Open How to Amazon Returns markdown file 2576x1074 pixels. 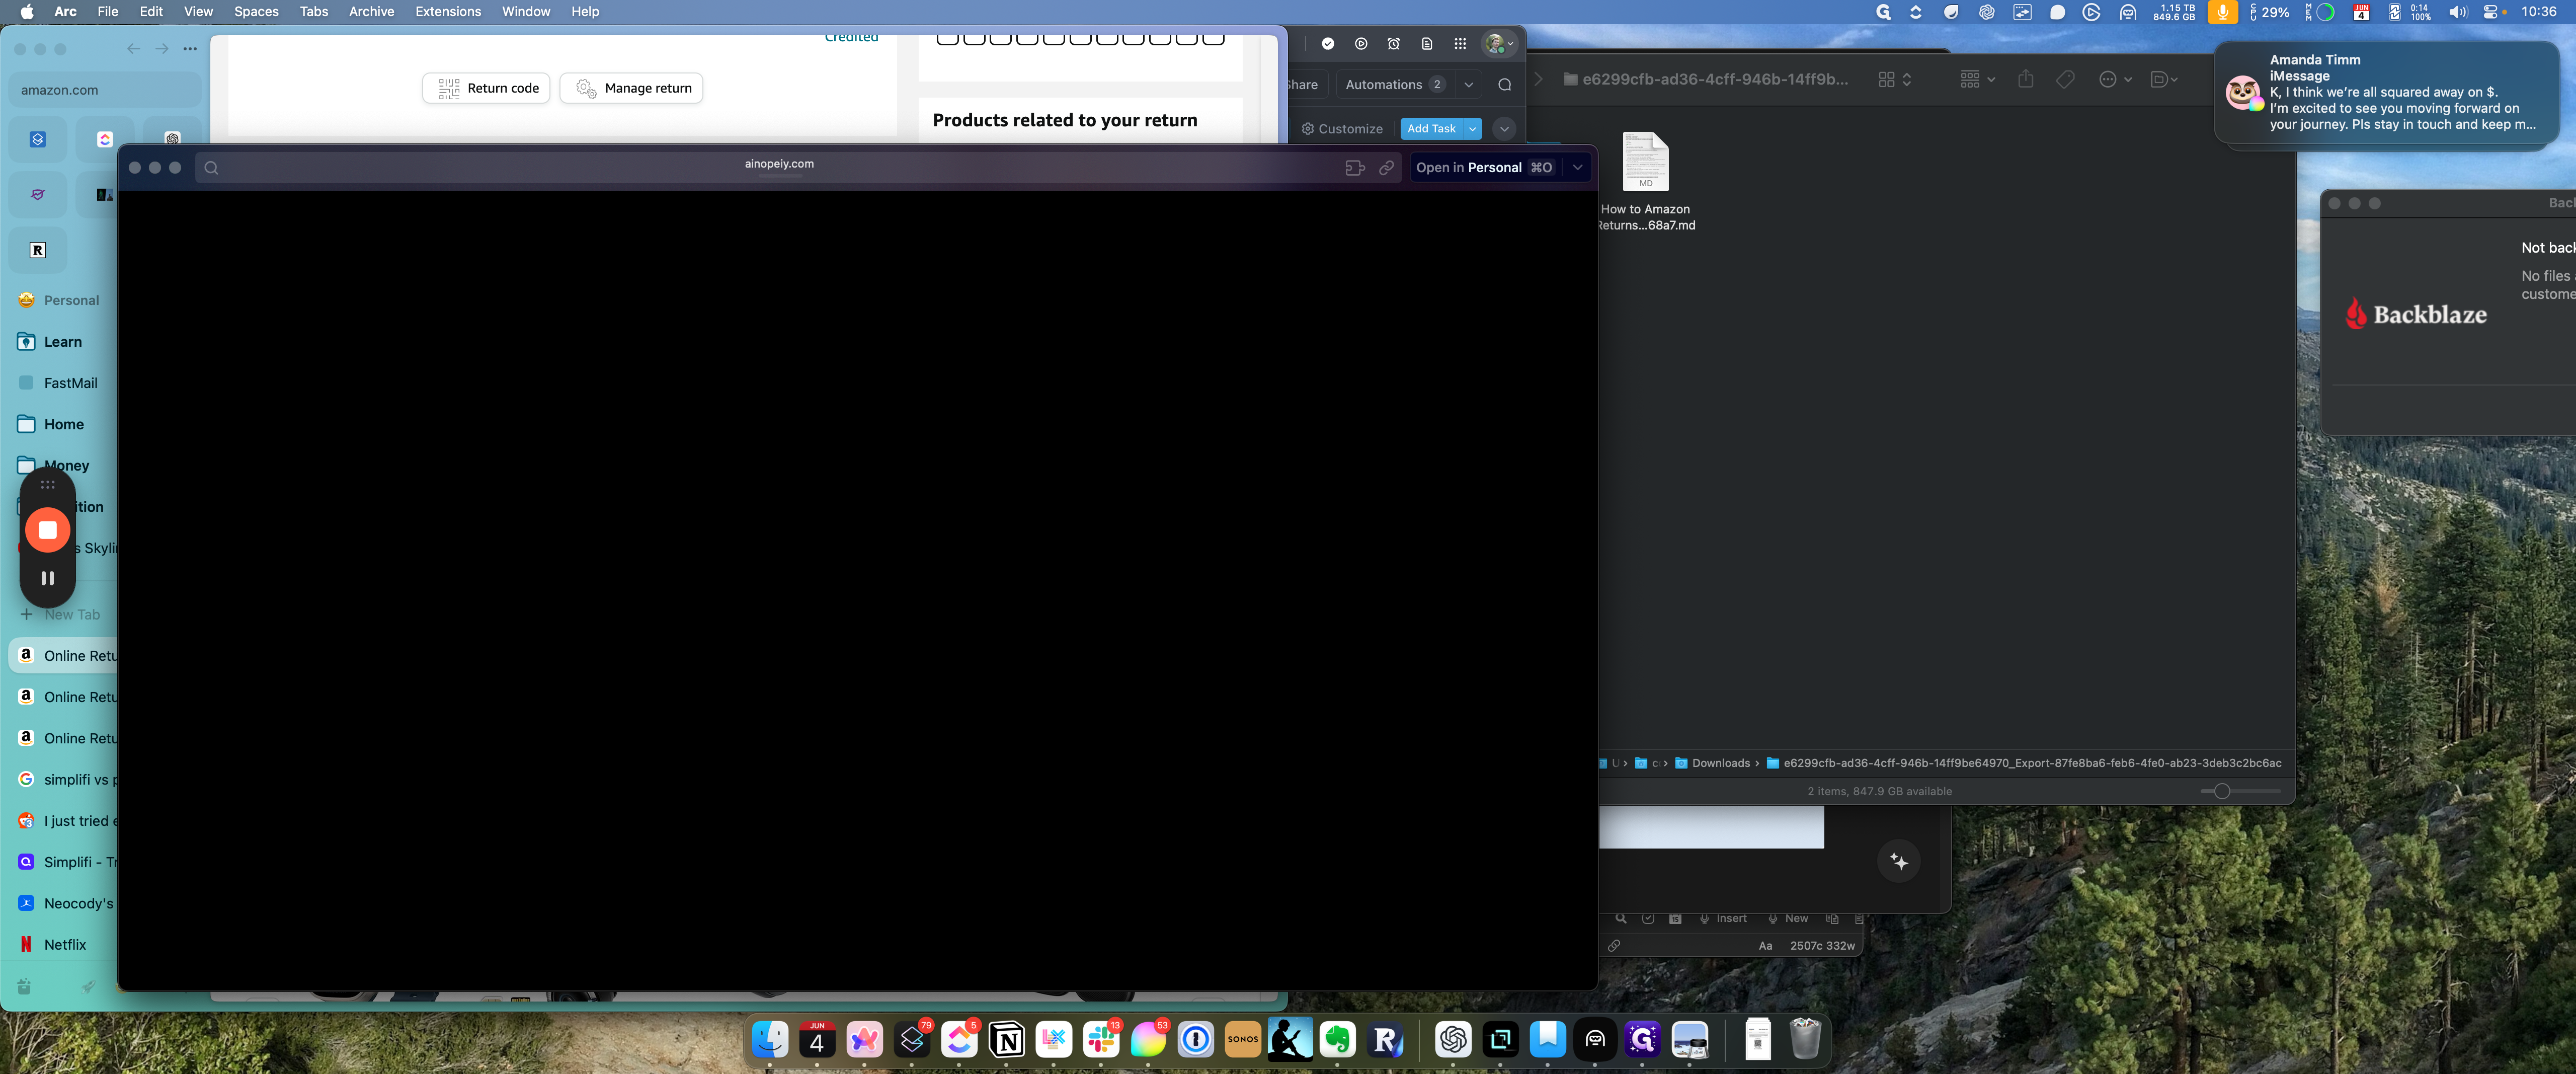pos(1645,182)
